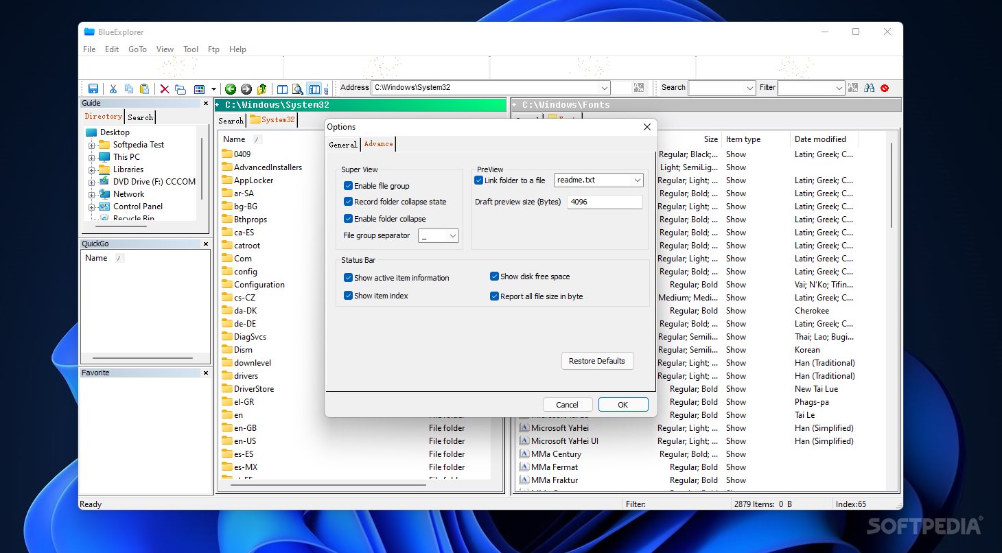This screenshot has width=1002, height=553.
Task: Select the System32 pane tab
Action: click(x=272, y=119)
